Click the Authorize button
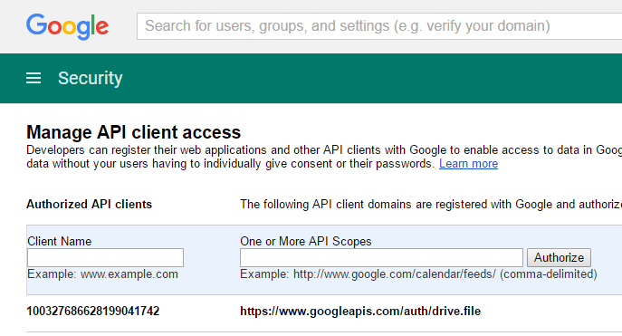 click(559, 258)
